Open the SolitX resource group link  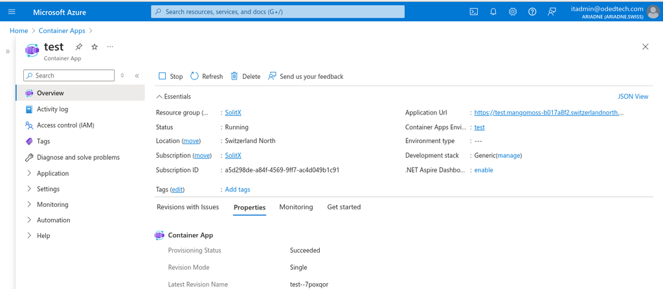(x=233, y=112)
